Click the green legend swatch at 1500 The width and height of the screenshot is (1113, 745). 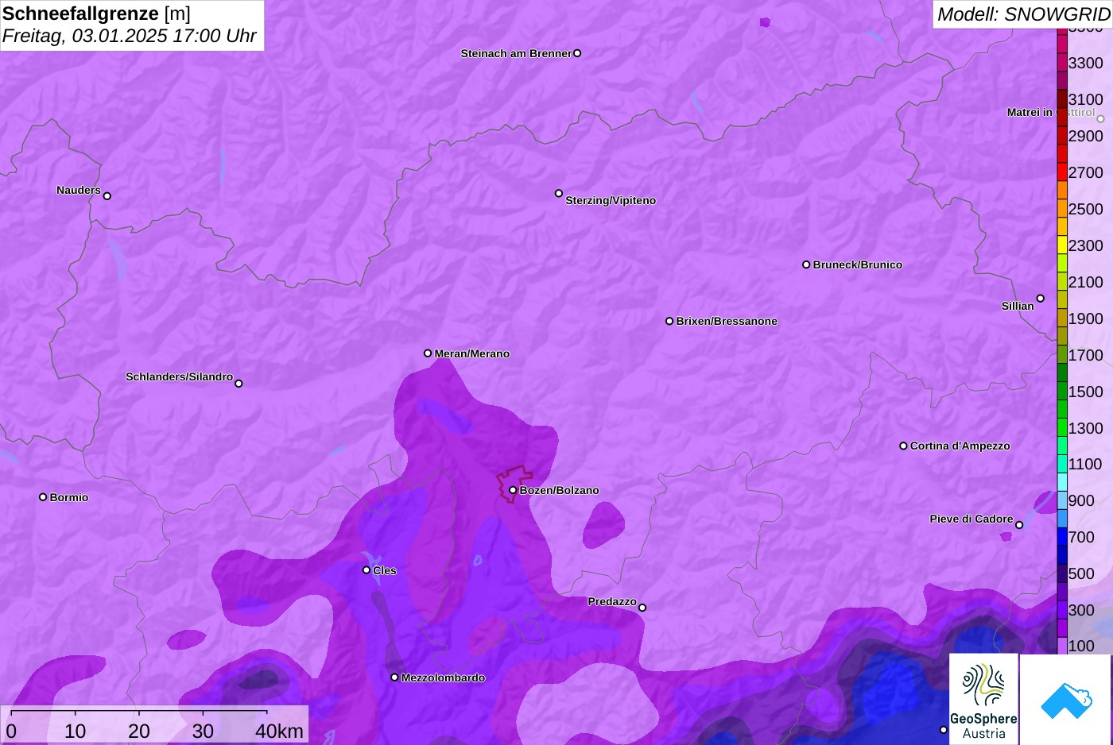point(1062,392)
